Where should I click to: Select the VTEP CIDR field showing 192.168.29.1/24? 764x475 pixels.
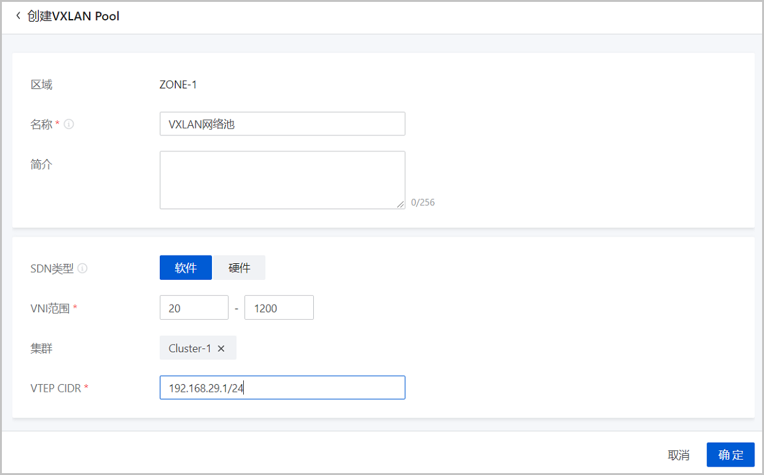pyautogui.click(x=282, y=387)
